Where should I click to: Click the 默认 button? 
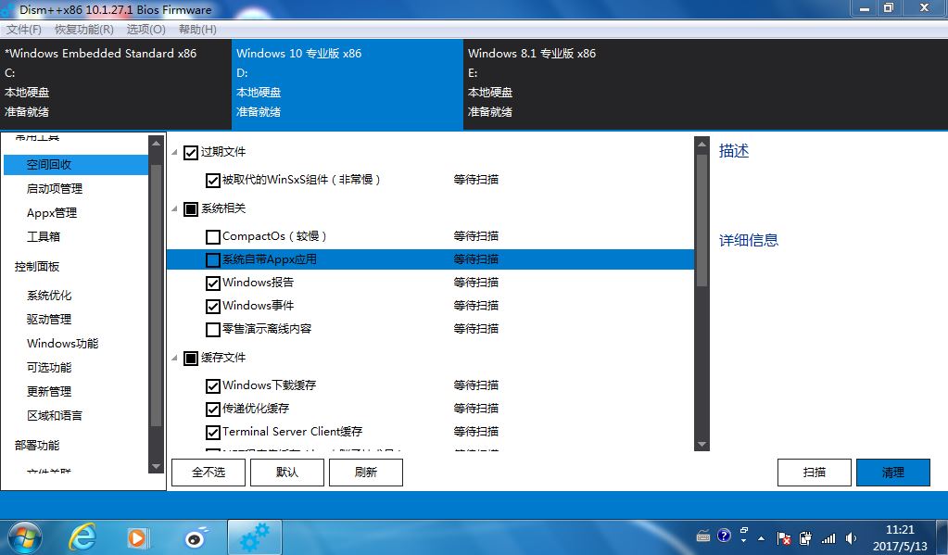[287, 473]
